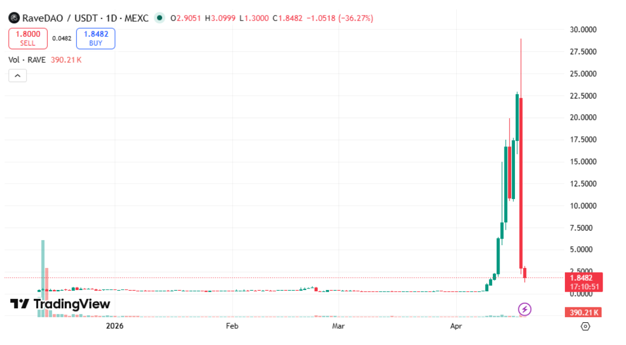This screenshot has width=626, height=345.
Task: Click the Feb label on time axis
Action: [x=232, y=326]
